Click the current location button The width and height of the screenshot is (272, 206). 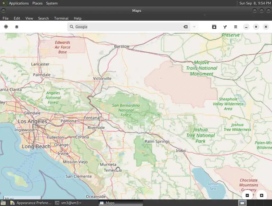[6, 27]
